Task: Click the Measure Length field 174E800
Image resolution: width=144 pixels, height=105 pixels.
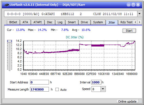Action: [x=39, y=89]
